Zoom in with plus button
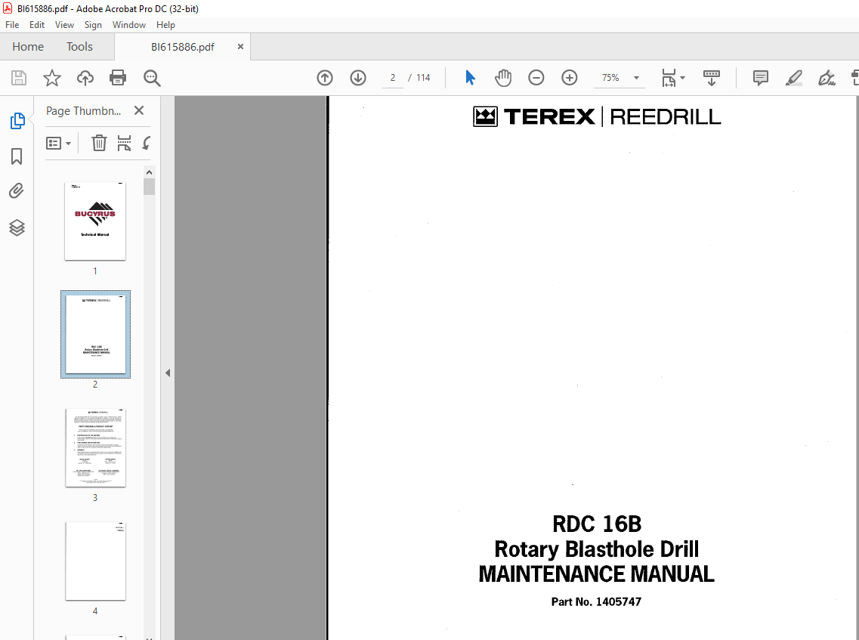Screen dimensions: 859x640 pyautogui.click(x=570, y=78)
